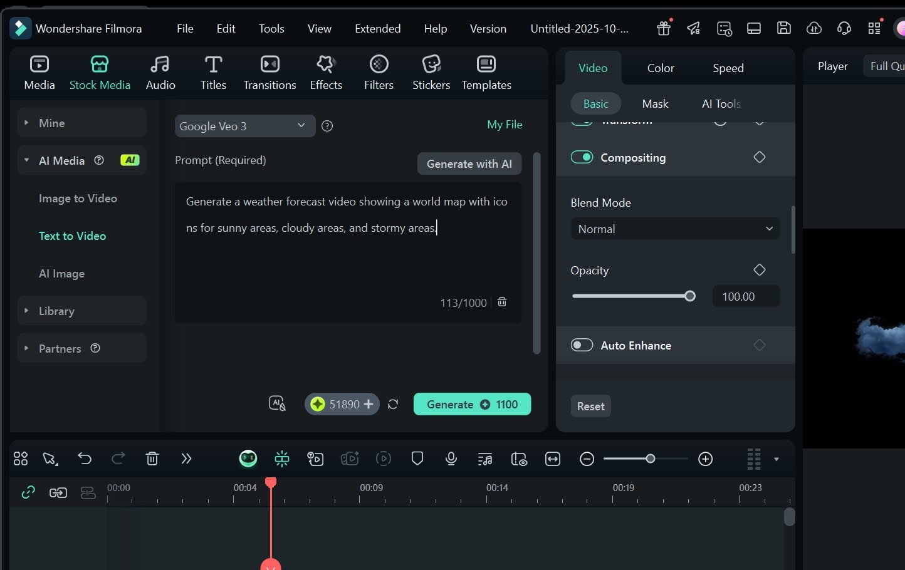Open the Google Veo 3 model dropdown
Screen dimensions: 905x570
[x=244, y=126]
